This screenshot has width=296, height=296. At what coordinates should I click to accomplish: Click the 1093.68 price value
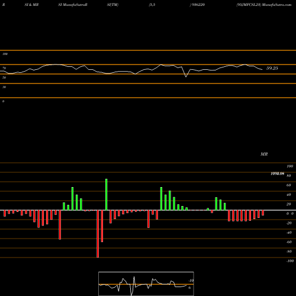coord(278,173)
